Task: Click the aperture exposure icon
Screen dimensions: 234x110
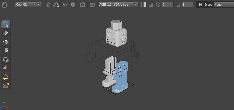Action: [158, 5]
